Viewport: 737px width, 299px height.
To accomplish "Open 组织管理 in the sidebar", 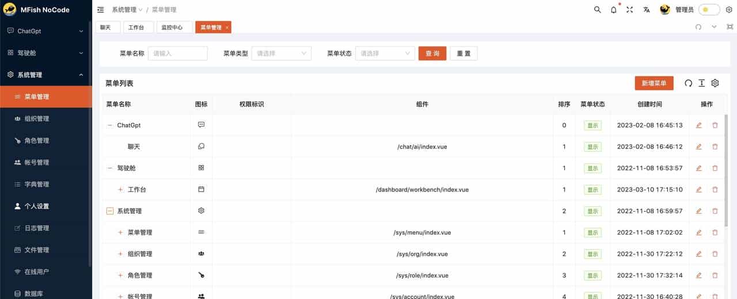I will [45, 118].
